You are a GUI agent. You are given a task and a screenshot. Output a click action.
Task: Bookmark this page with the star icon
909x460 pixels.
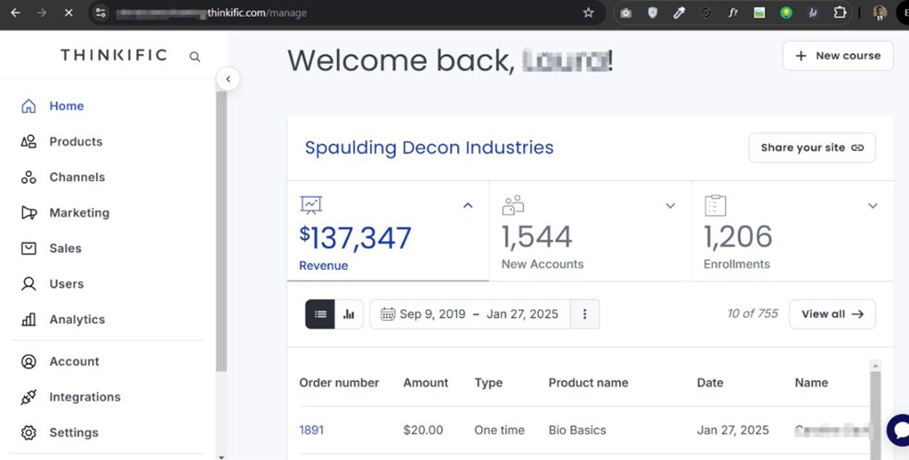click(x=588, y=13)
